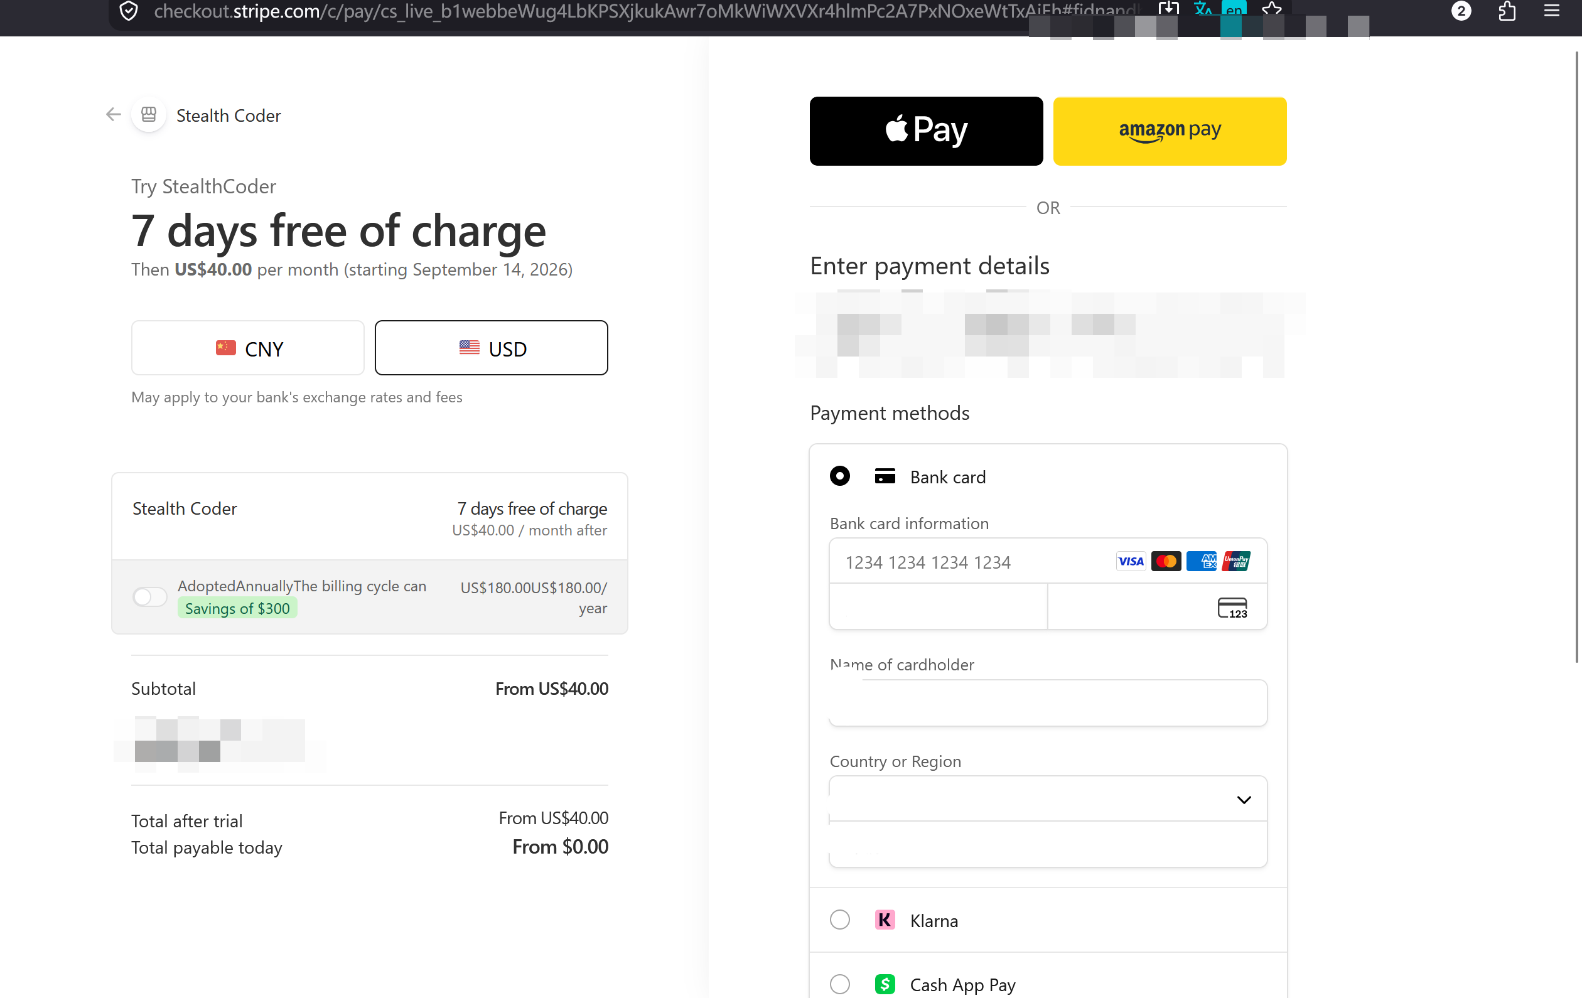Click the Mastercard logo
Viewport: 1582px width, 998px height.
(x=1166, y=561)
